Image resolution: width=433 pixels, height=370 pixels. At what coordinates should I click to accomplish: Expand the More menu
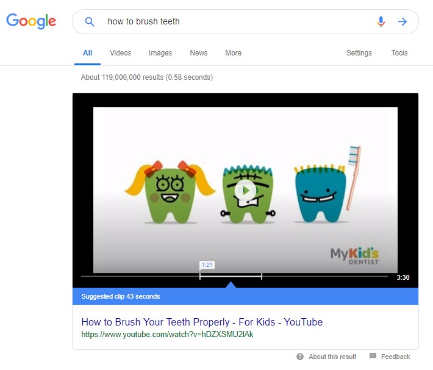(234, 53)
